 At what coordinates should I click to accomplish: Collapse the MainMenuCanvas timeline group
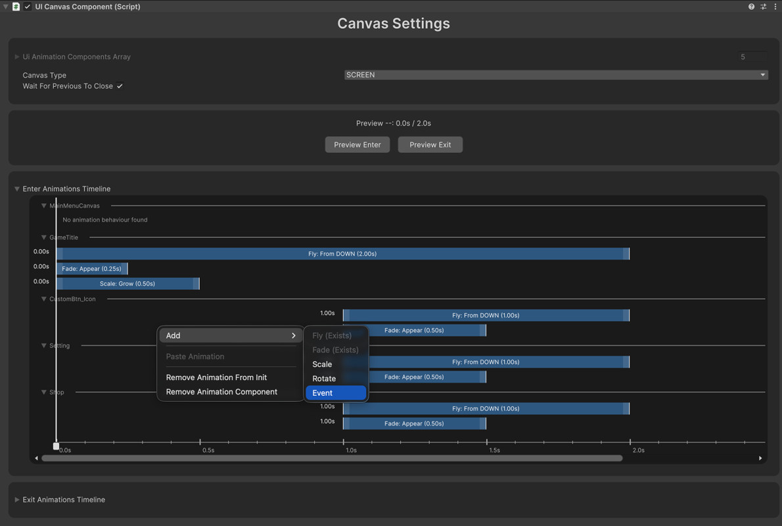point(44,206)
